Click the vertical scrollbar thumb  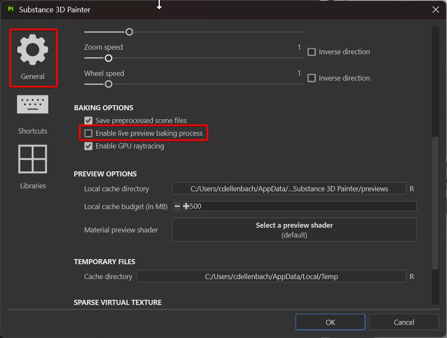point(435,203)
